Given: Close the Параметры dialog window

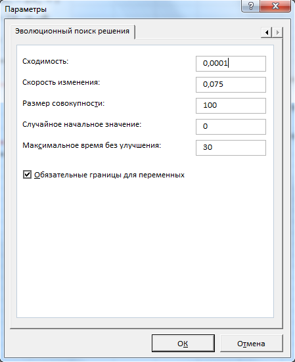Looking at the screenshot, I should pyautogui.click(x=275, y=5).
